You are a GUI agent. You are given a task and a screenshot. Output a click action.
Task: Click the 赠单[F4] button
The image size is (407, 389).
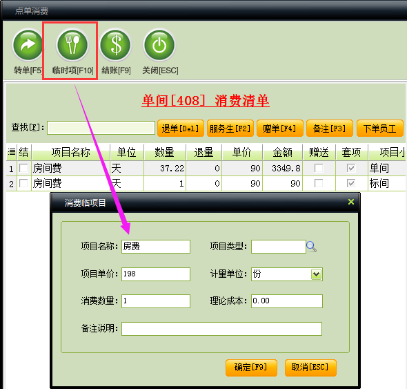click(x=280, y=129)
